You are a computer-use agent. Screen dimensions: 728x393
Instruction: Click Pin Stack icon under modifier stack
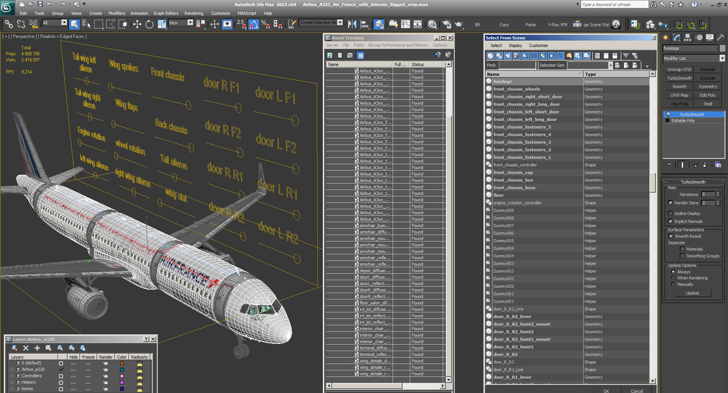click(x=668, y=165)
